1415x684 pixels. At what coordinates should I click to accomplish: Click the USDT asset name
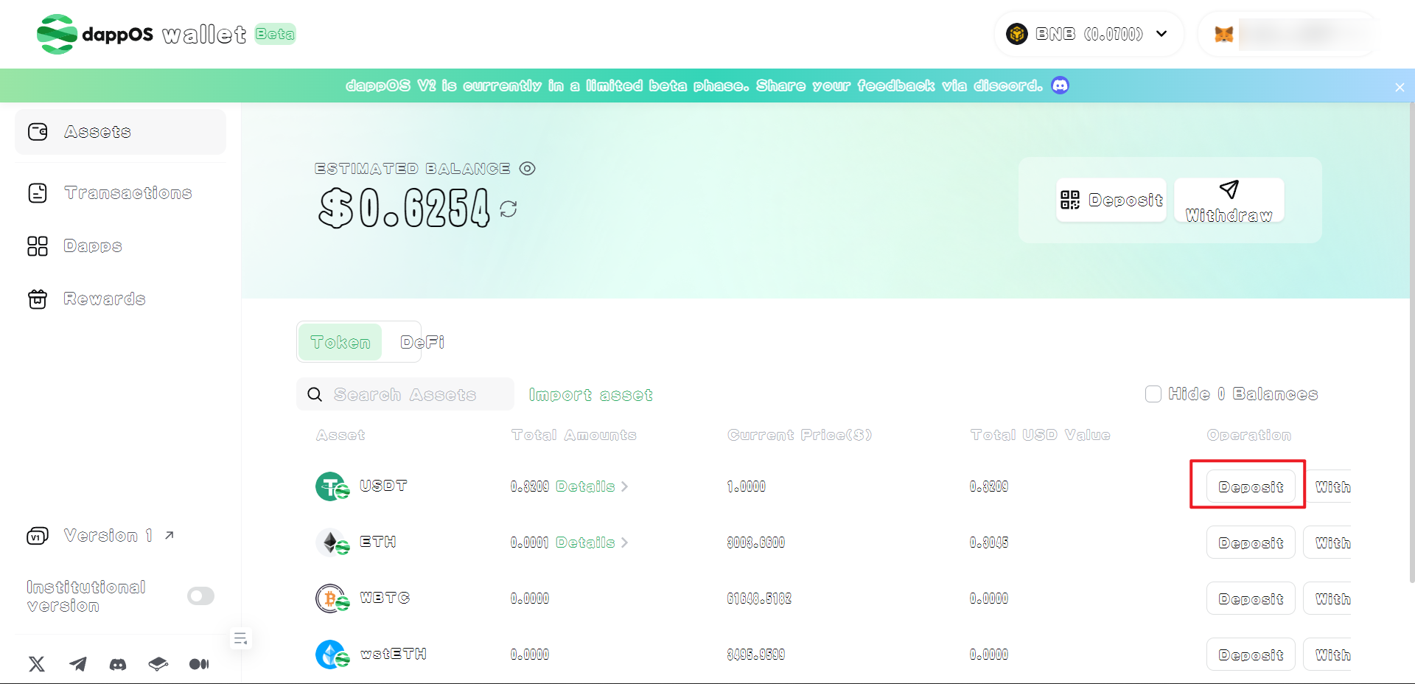tap(383, 486)
